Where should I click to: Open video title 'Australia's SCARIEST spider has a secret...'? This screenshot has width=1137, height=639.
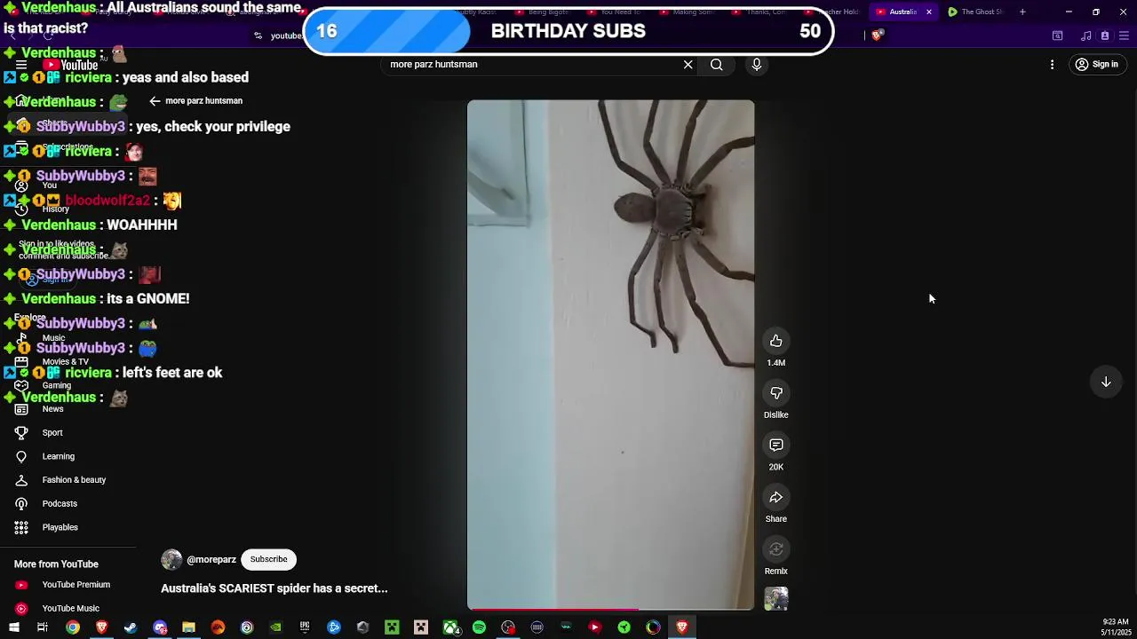pos(274,588)
